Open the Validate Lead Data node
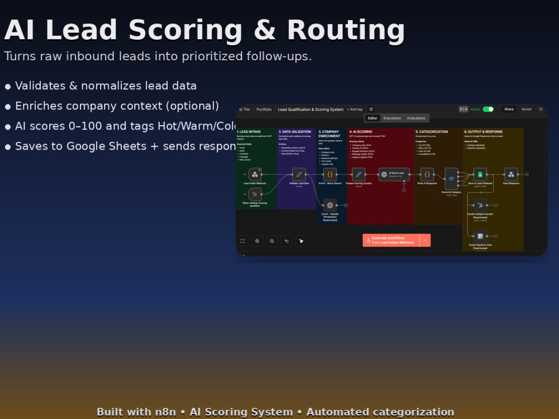559x419 pixels. (x=299, y=174)
